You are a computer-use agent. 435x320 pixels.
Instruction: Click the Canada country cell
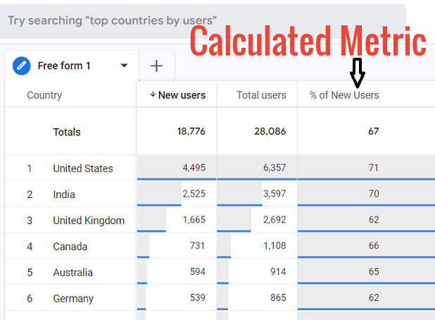[70, 247]
